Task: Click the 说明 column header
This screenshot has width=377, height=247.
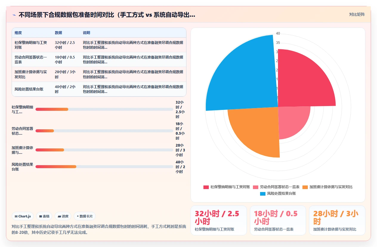Action: (86, 33)
